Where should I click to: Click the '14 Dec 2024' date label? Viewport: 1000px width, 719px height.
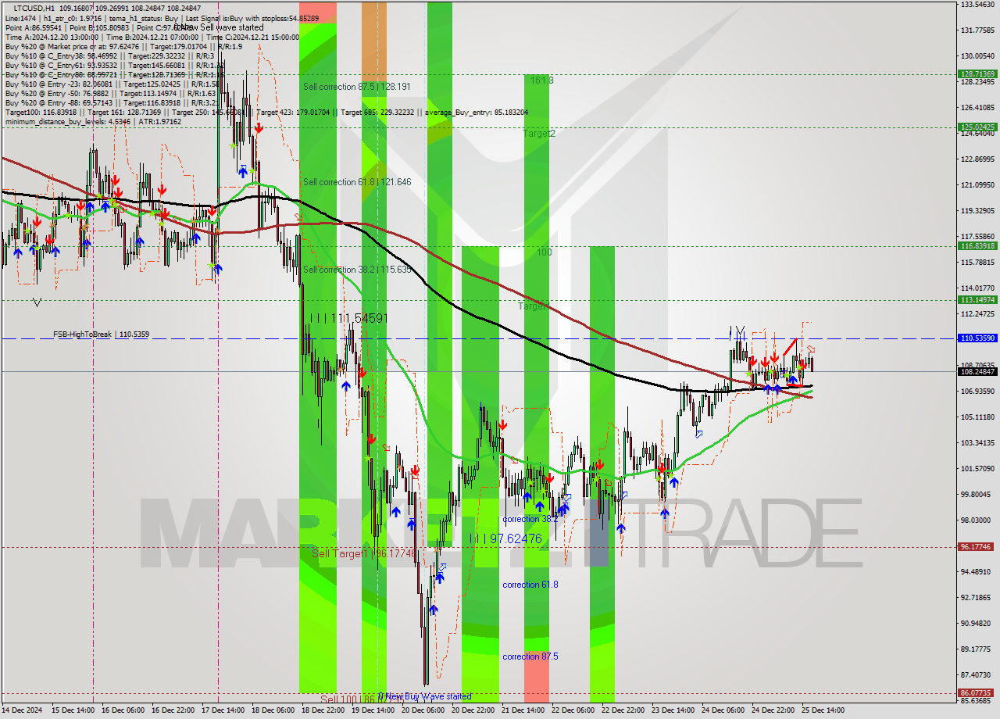coord(23,710)
